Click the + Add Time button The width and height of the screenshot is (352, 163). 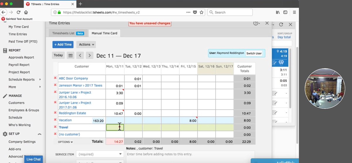tap(63, 44)
